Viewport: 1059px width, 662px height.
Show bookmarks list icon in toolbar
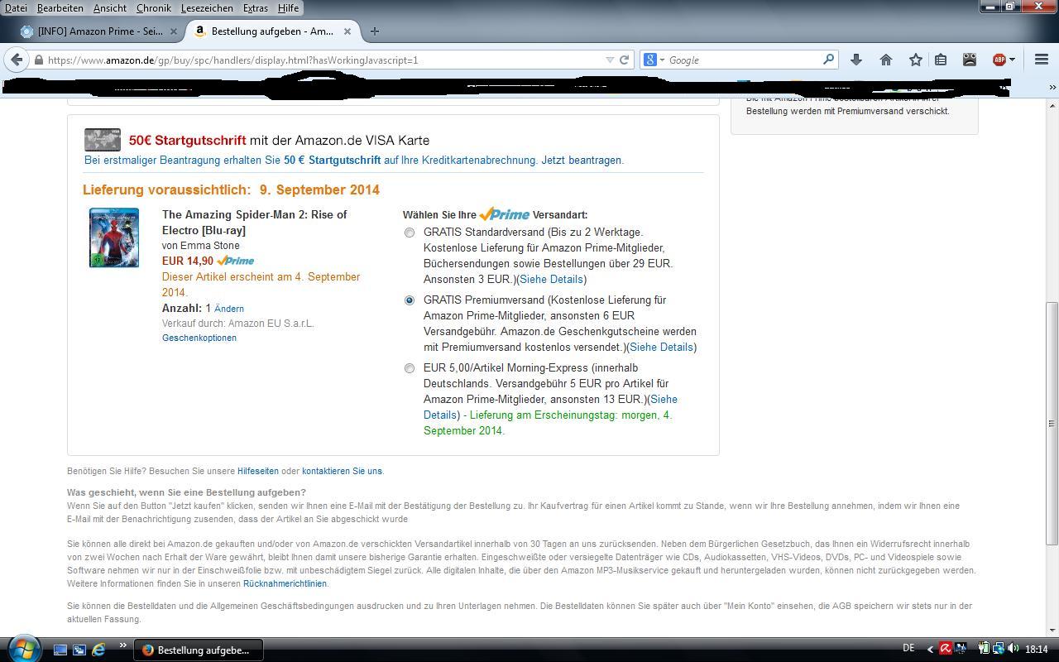coord(941,60)
